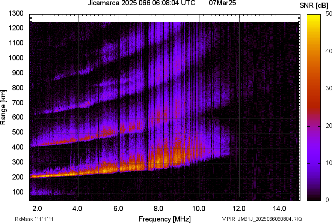This screenshot has height=223, width=332.
Task: Click the 700 tick on the range axis
Action: 17,103
